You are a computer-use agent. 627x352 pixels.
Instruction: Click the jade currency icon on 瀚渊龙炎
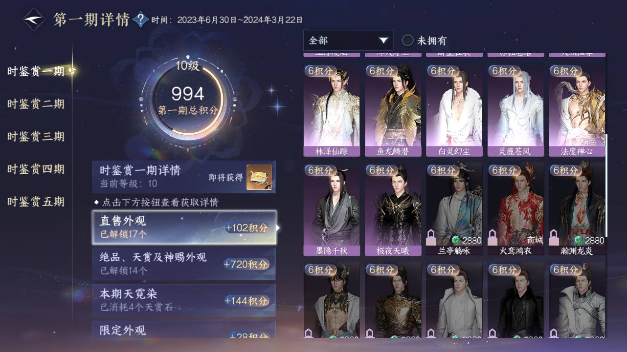coord(579,240)
